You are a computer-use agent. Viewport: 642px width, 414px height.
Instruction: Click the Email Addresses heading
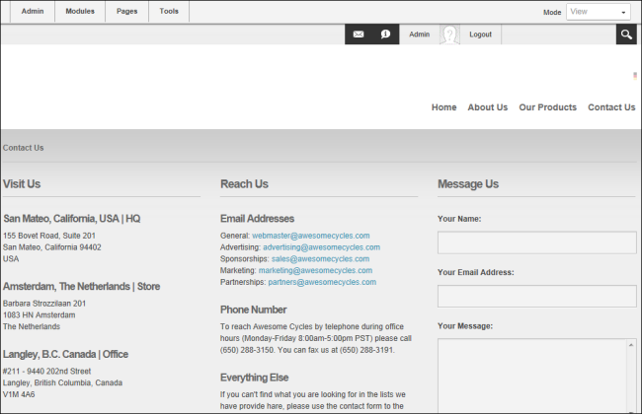click(257, 219)
